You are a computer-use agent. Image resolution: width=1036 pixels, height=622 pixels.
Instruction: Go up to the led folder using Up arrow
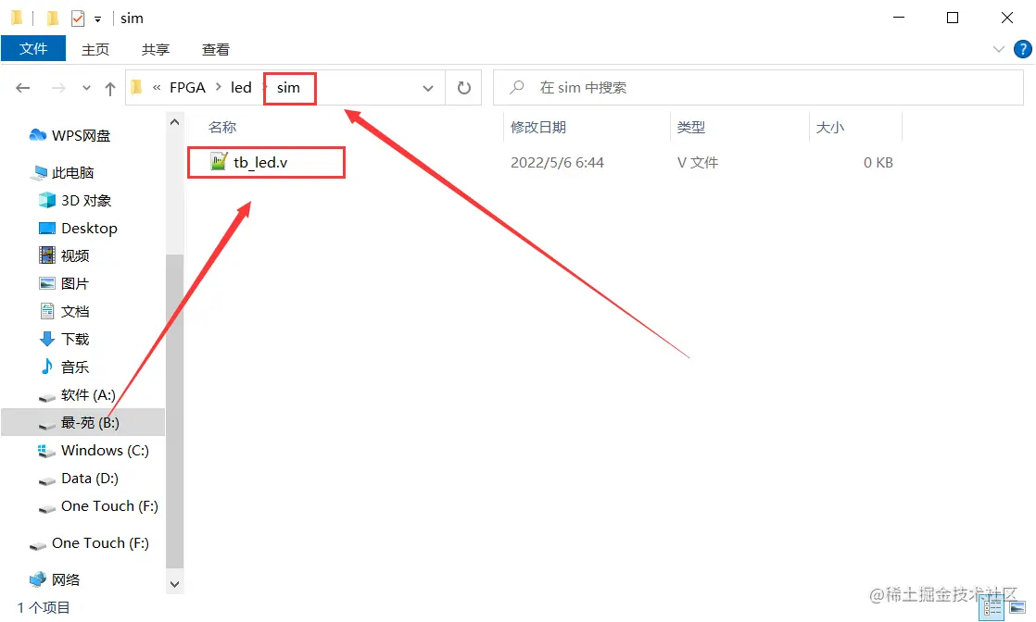click(x=109, y=87)
